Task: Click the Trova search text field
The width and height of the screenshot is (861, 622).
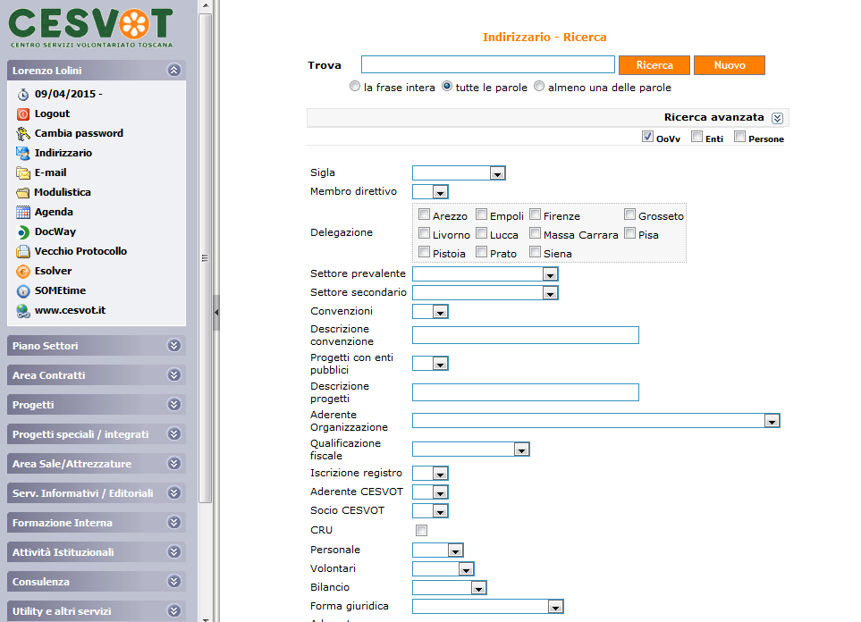Action: coord(487,64)
